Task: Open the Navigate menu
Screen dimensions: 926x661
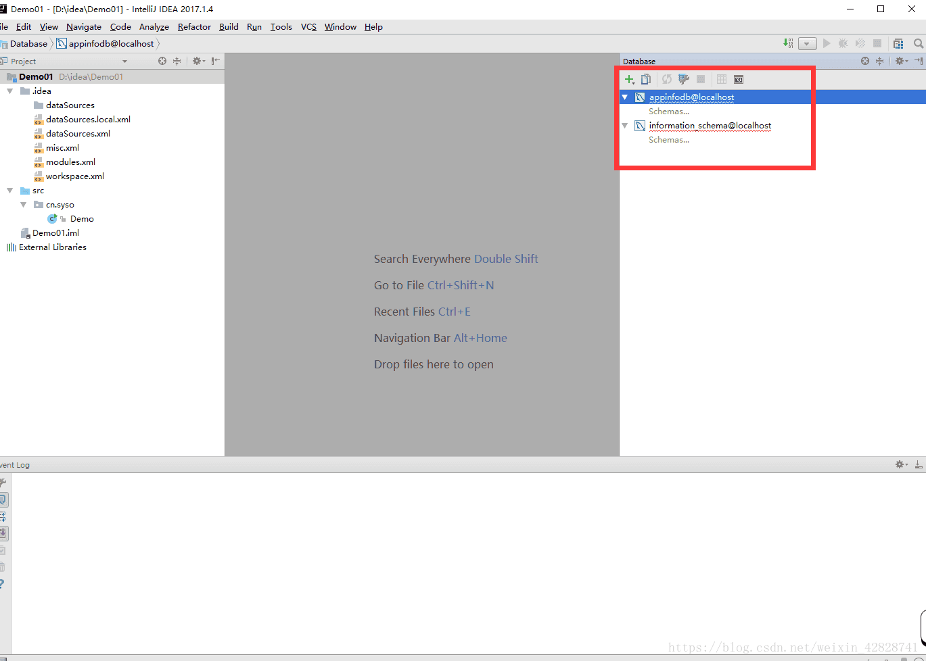Action: click(x=84, y=27)
